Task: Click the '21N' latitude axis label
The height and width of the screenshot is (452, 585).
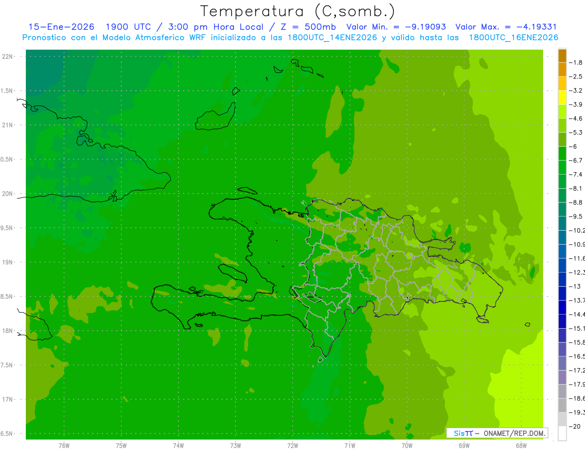Action: pos(7,125)
